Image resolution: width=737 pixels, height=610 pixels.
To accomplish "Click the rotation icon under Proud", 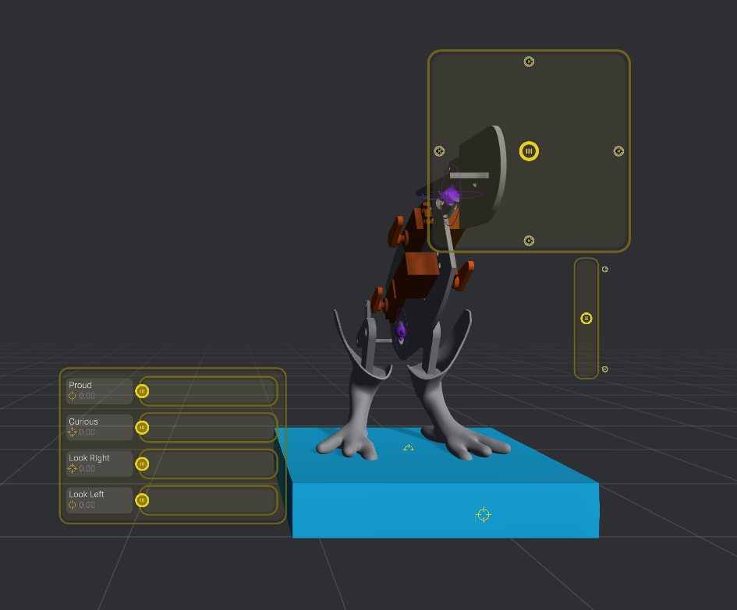I will (x=72, y=396).
